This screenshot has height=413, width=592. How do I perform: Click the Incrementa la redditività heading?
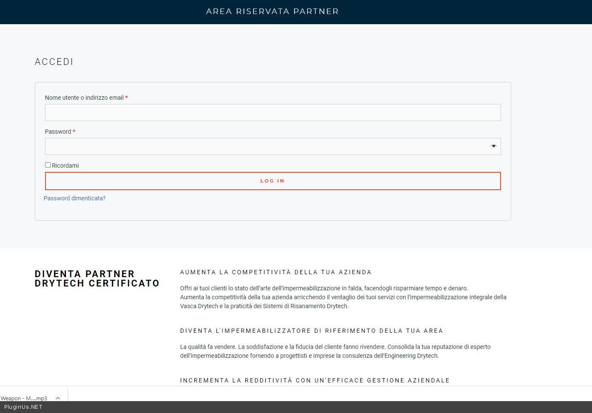[x=315, y=380]
